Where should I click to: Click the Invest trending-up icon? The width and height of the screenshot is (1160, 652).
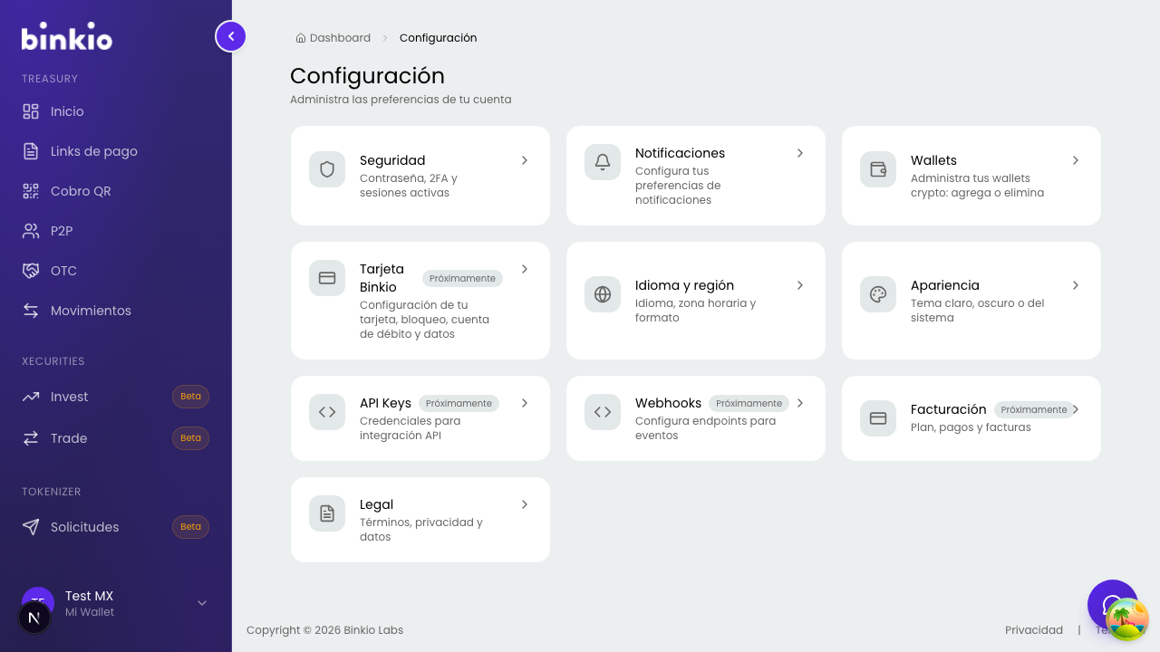pyautogui.click(x=31, y=397)
